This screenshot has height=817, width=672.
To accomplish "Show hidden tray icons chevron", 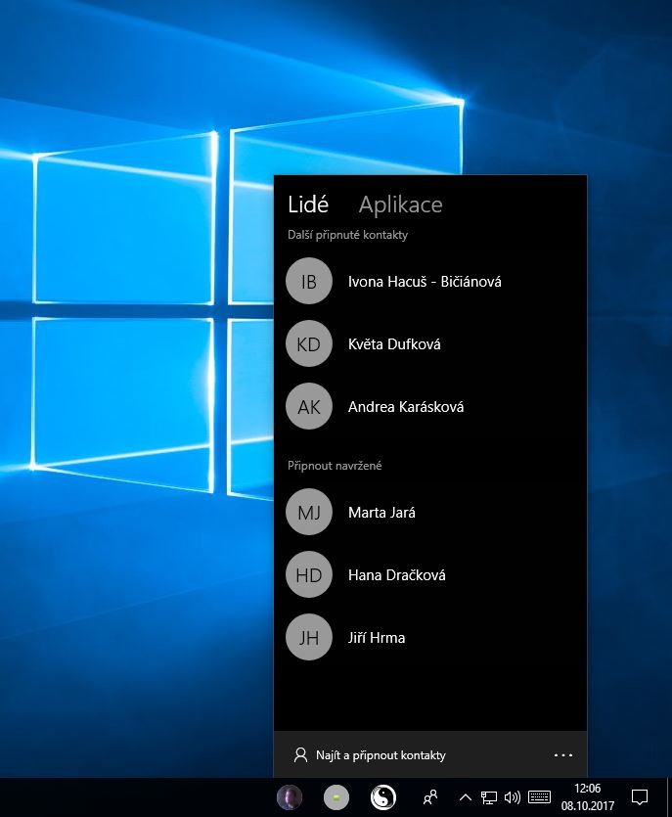I will (466, 797).
